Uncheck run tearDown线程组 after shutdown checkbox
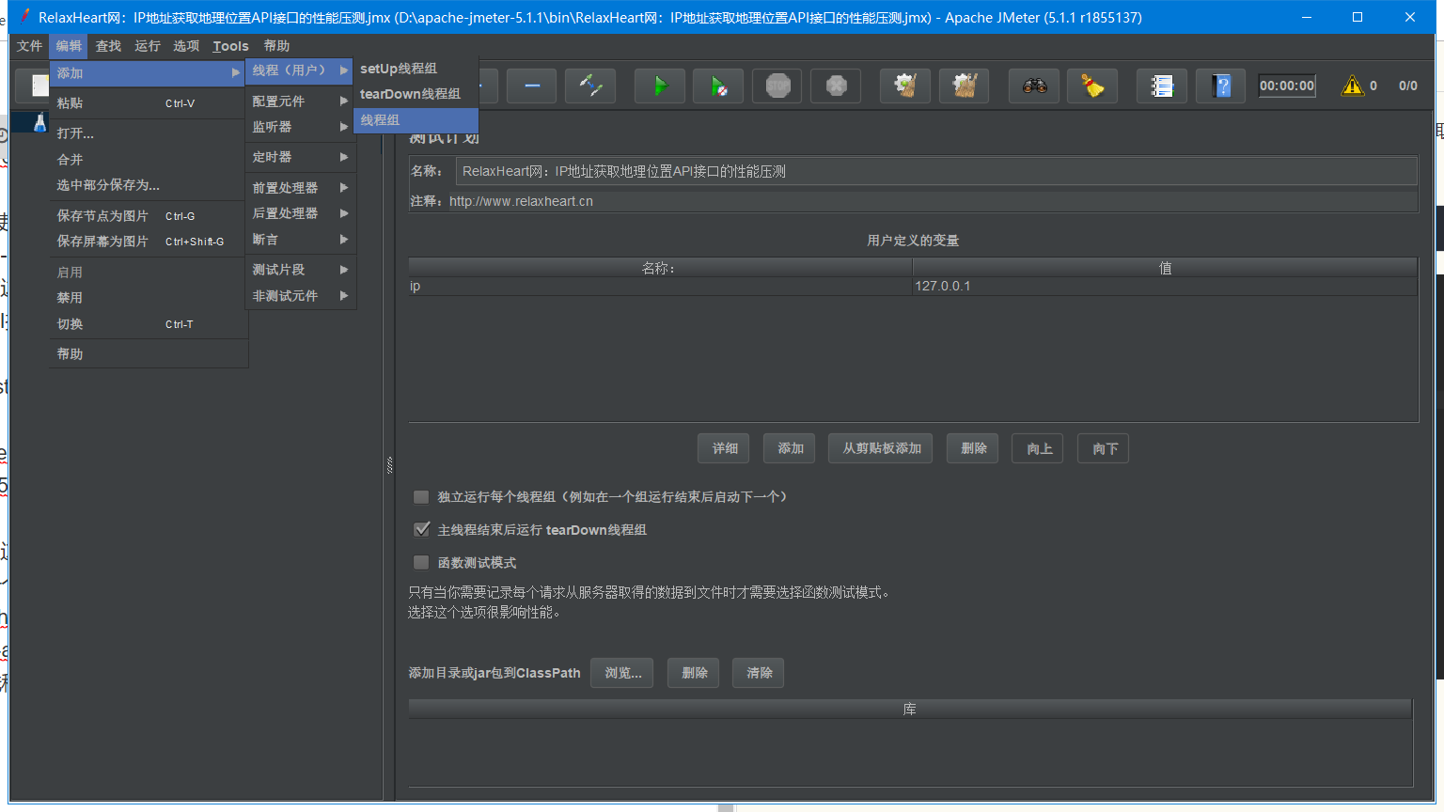The width and height of the screenshot is (1444, 812). pos(421,530)
